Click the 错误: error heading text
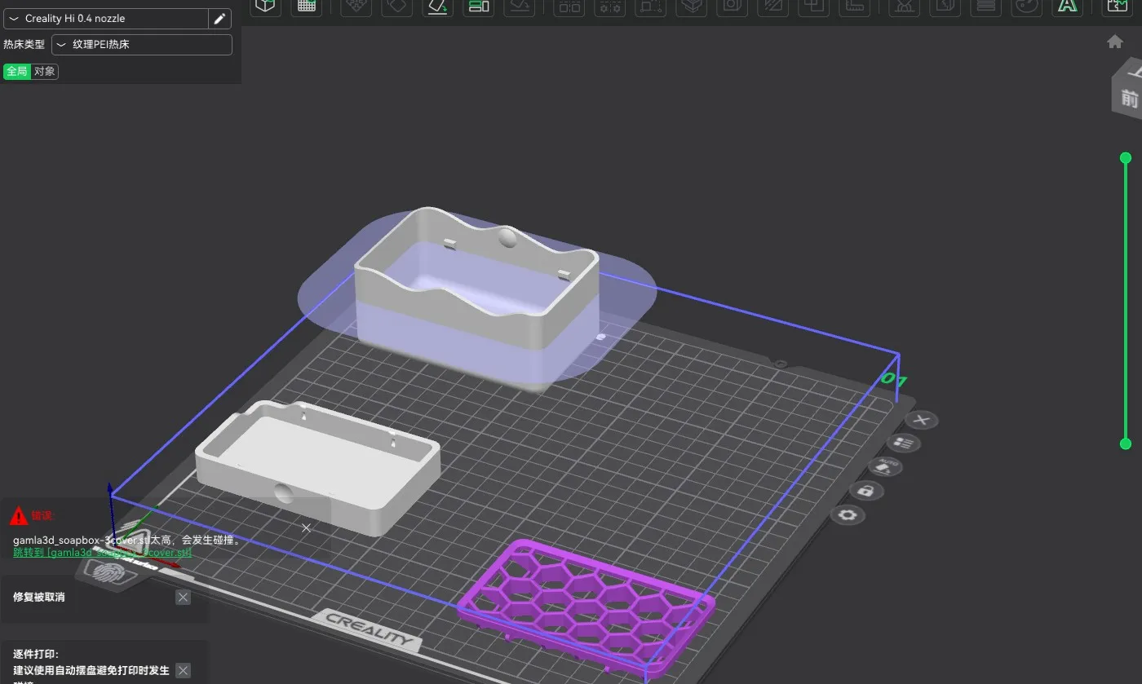 point(43,516)
